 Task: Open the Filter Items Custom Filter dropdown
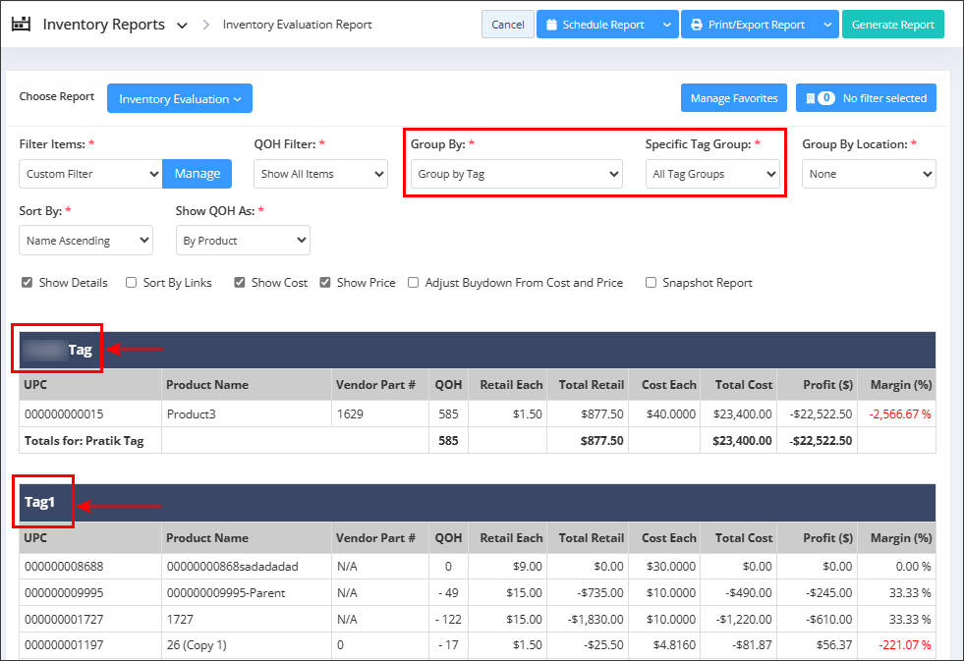click(91, 174)
